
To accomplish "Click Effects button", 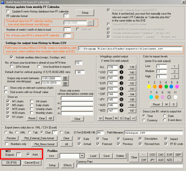I will [x=68, y=165].
